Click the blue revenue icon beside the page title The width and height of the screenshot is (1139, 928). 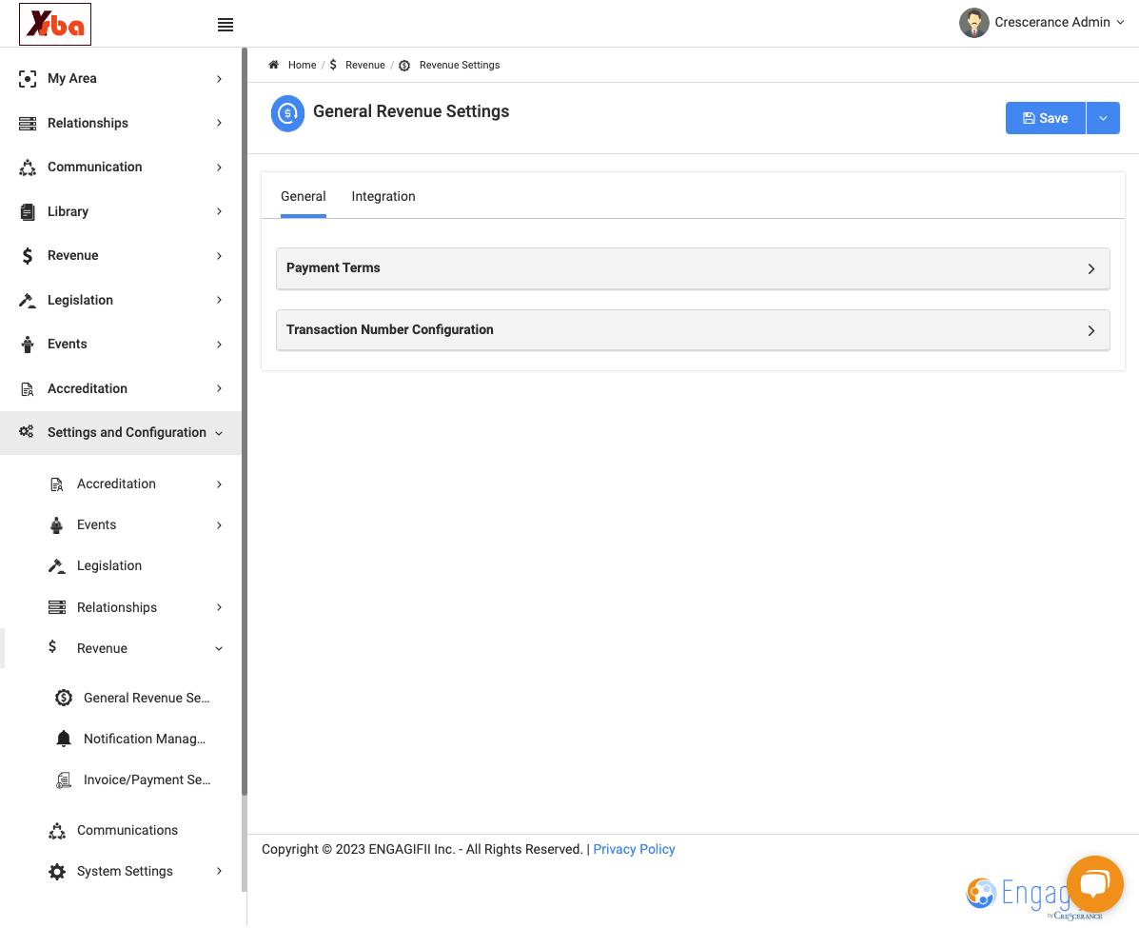click(287, 113)
